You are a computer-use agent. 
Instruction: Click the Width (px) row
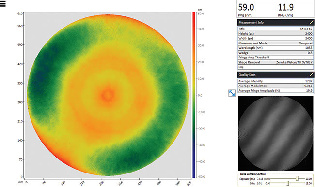point(275,38)
